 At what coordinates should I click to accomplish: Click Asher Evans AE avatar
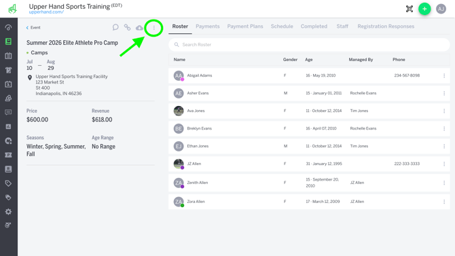179,93
